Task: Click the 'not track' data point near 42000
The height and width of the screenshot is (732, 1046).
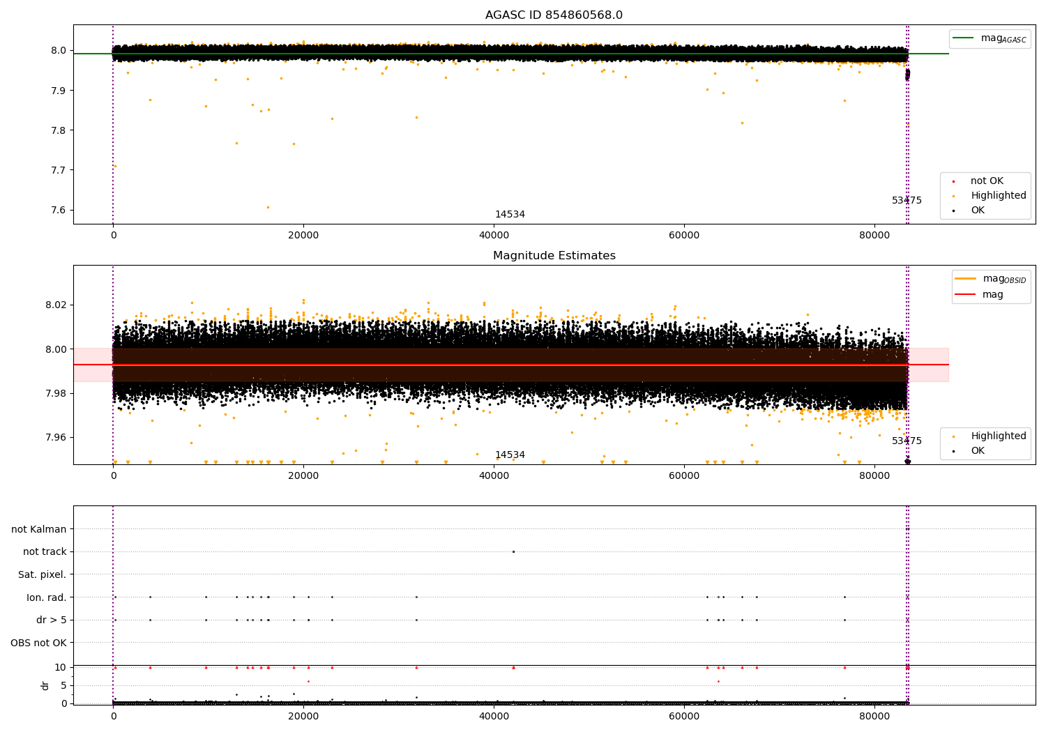Action: point(513,551)
